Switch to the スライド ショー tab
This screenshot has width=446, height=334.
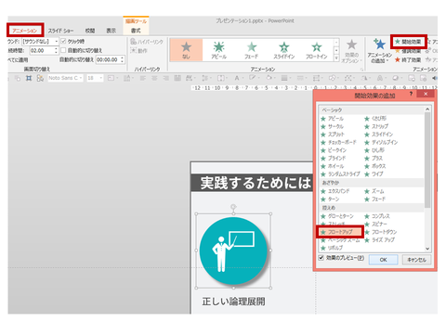(60, 31)
